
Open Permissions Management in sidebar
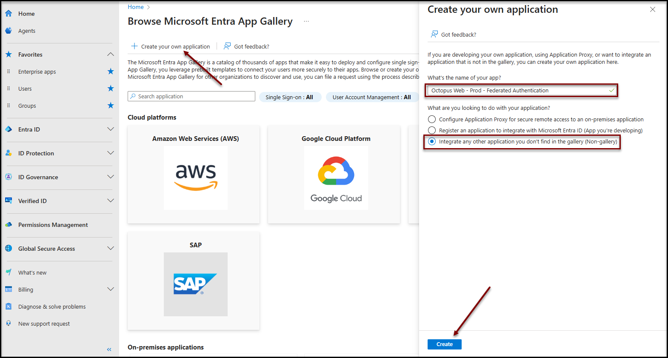[x=53, y=225]
